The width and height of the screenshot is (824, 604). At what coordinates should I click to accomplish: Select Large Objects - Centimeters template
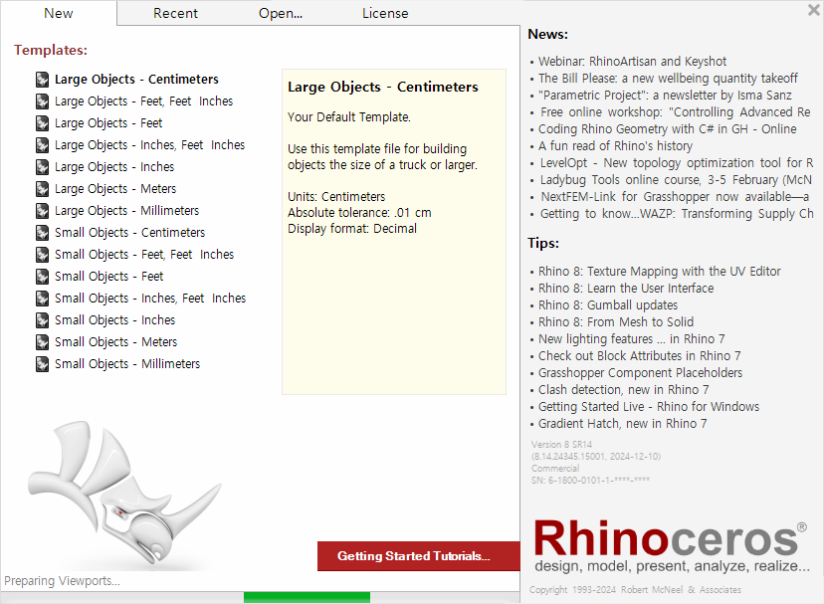[x=136, y=80]
